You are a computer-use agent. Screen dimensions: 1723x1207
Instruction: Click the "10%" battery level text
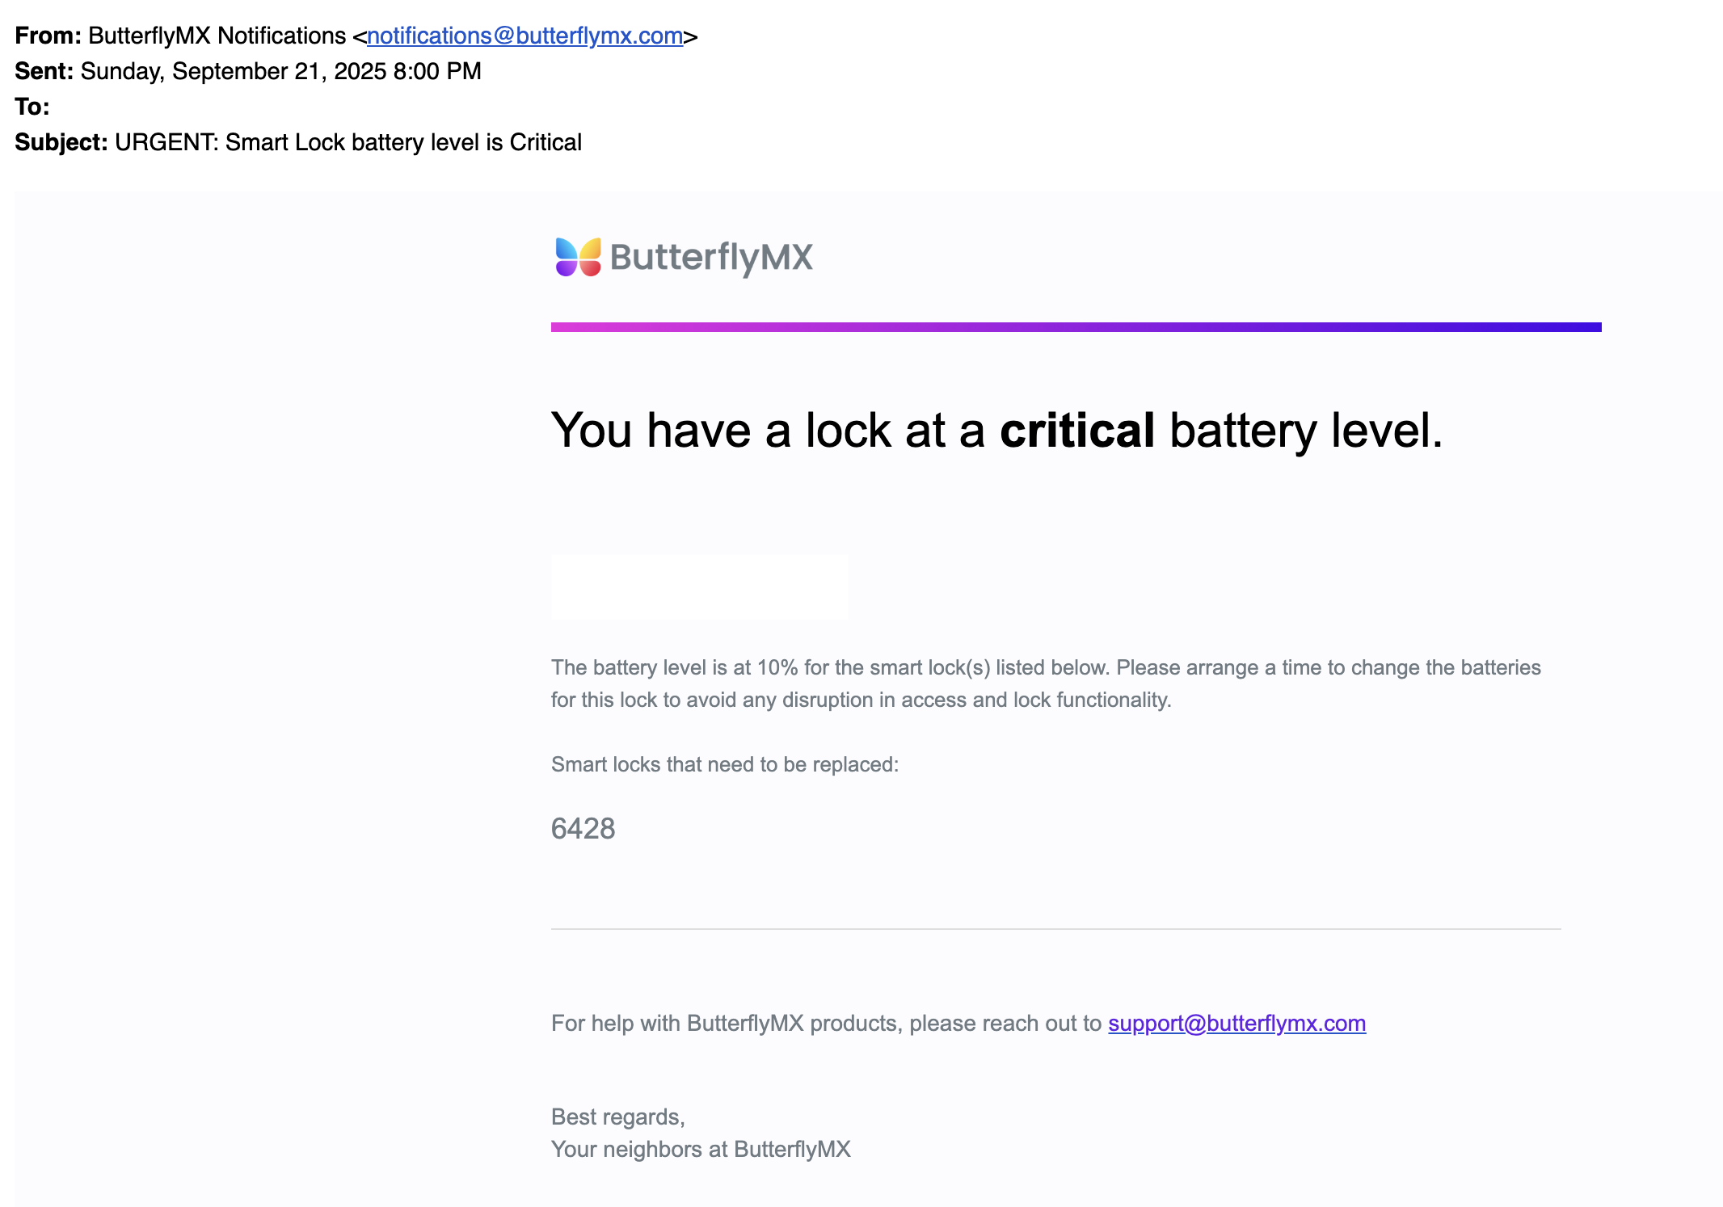[x=777, y=667]
